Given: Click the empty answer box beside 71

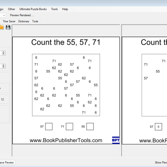Looking at the screenshot, I should tap(69, 127).
